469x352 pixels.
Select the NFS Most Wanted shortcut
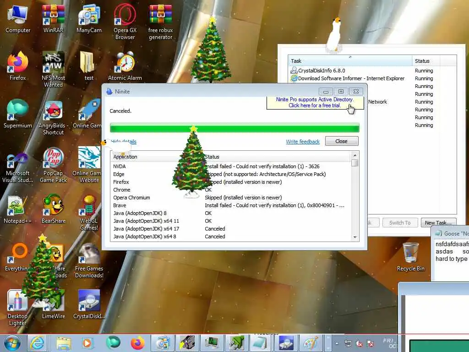(53, 70)
